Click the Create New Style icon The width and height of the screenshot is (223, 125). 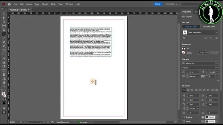pos(217,38)
